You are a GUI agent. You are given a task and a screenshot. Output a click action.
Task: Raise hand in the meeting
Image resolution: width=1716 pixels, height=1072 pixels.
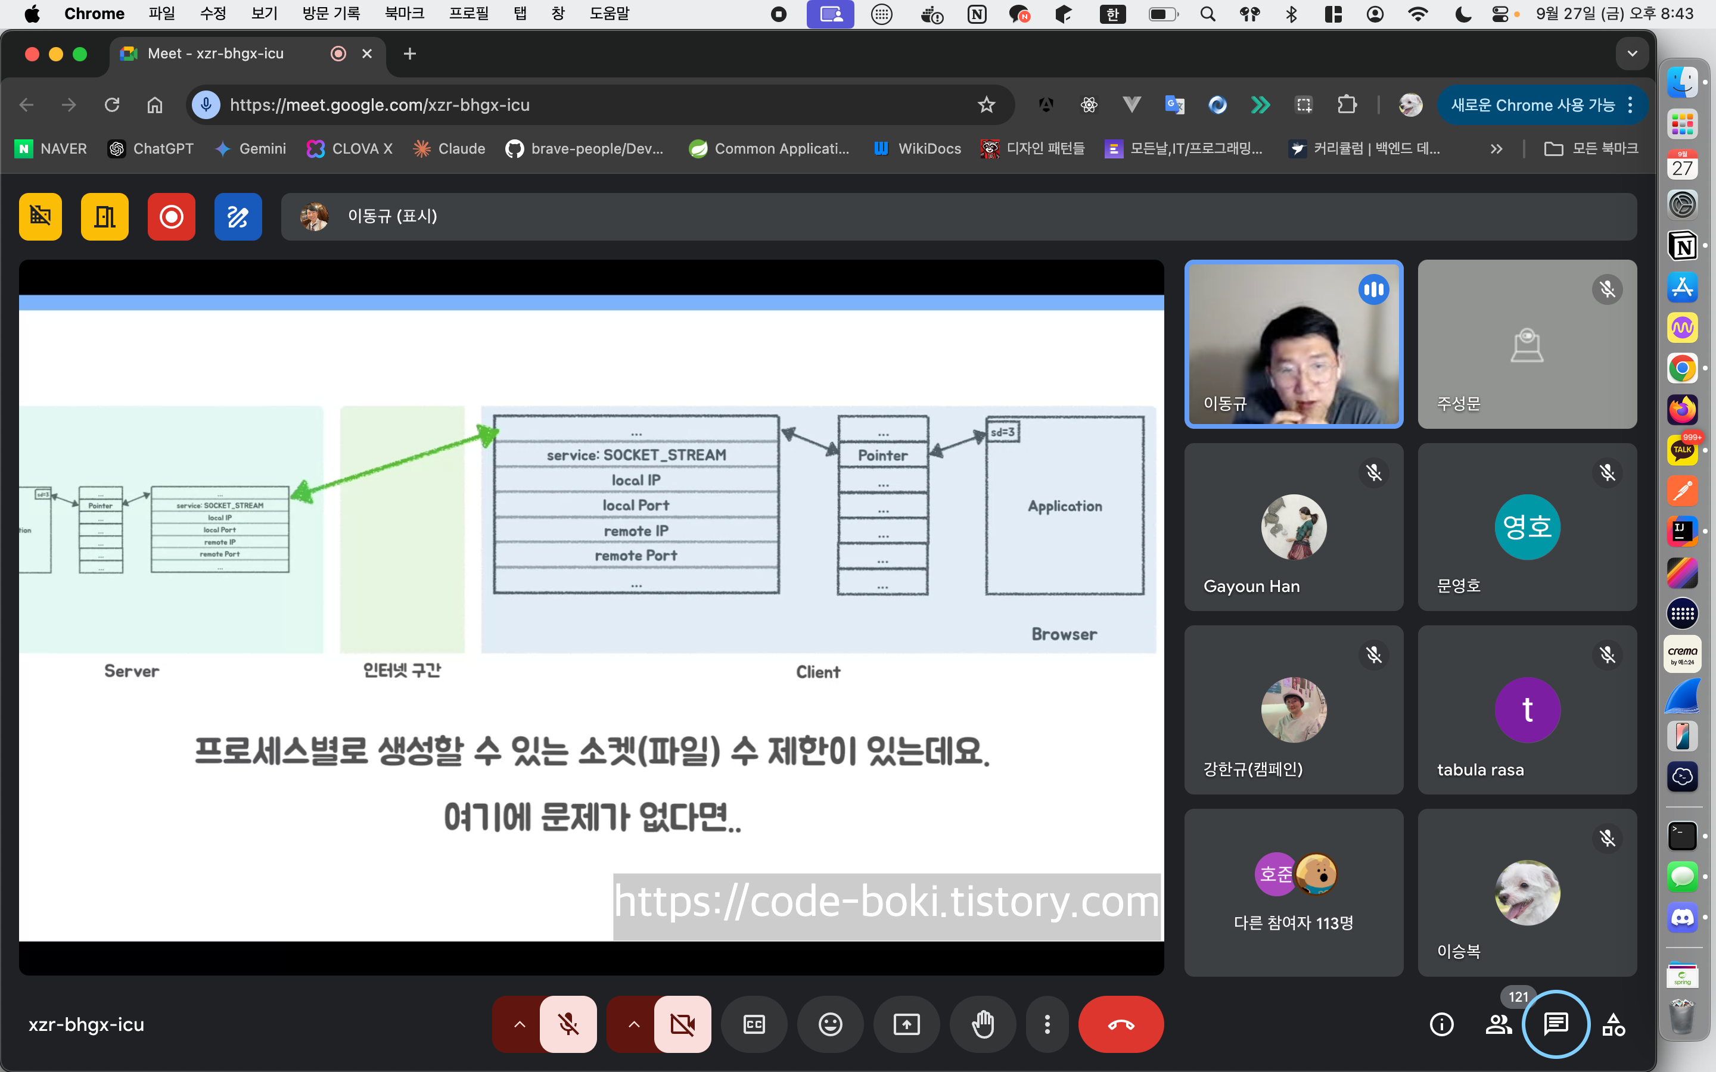983,1024
